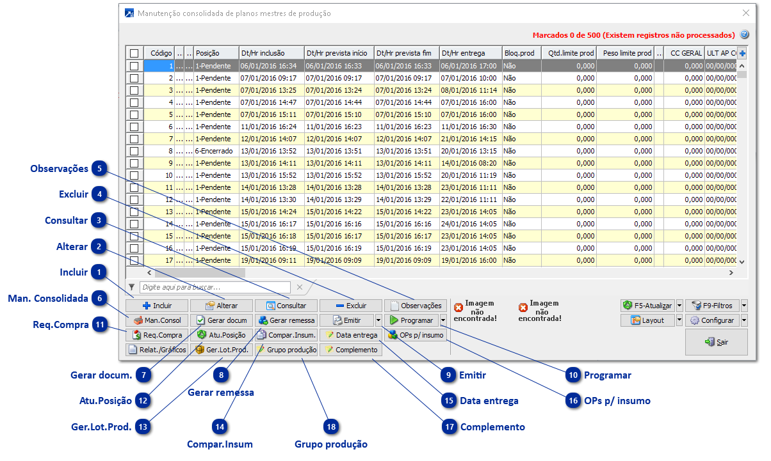
Task: Click Atu.Posição update position button
Action: click(x=222, y=335)
